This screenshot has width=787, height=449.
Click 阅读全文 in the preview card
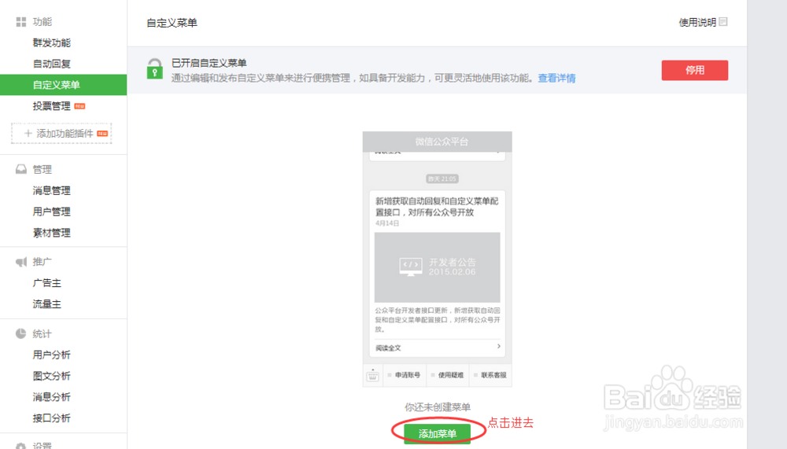(x=388, y=348)
